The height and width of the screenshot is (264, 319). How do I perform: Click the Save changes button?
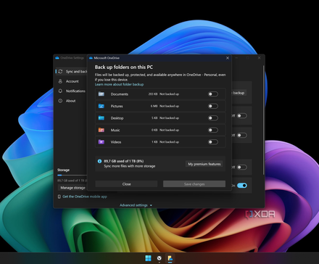(194, 184)
